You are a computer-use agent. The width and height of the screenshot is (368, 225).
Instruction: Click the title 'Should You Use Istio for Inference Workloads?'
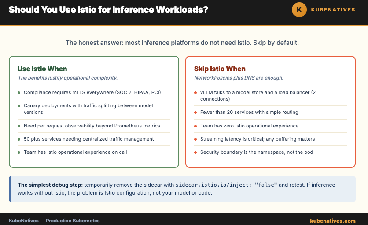point(108,10)
